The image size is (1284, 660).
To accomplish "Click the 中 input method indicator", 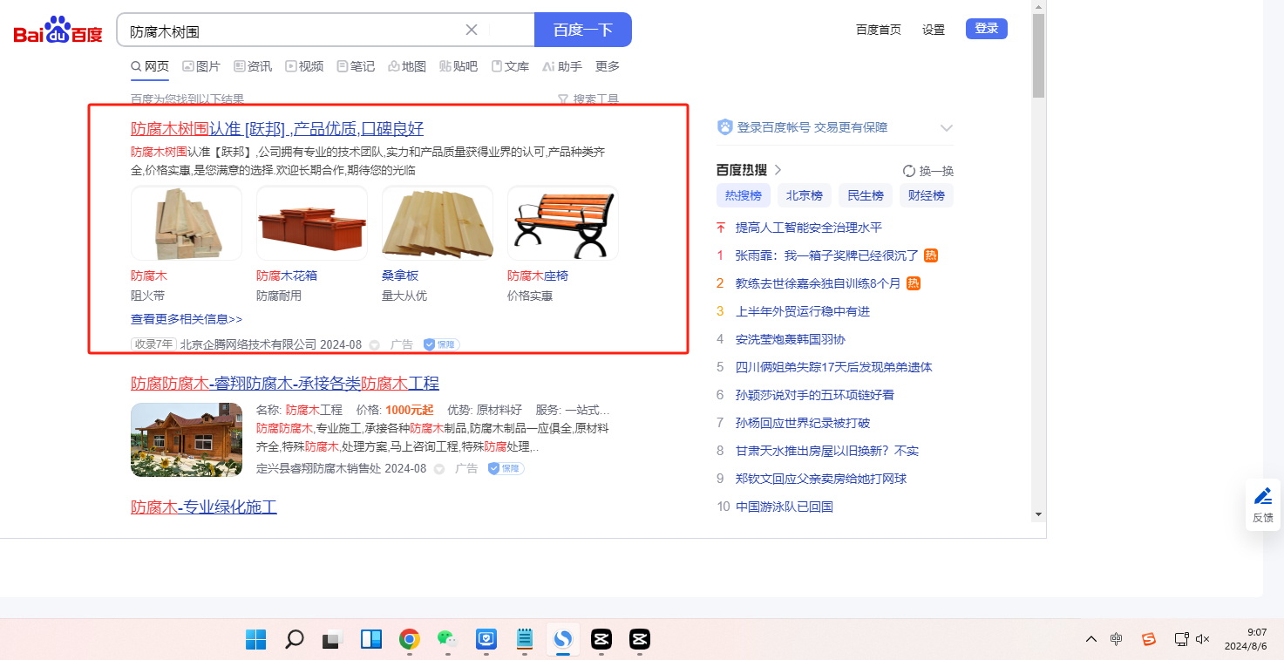I will click(x=1117, y=639).
